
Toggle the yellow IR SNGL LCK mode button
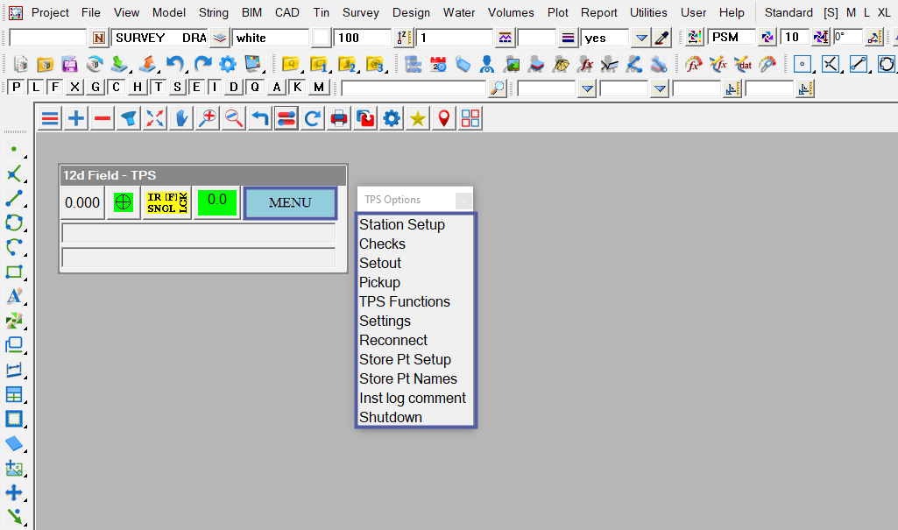click(x=166, y=202)
